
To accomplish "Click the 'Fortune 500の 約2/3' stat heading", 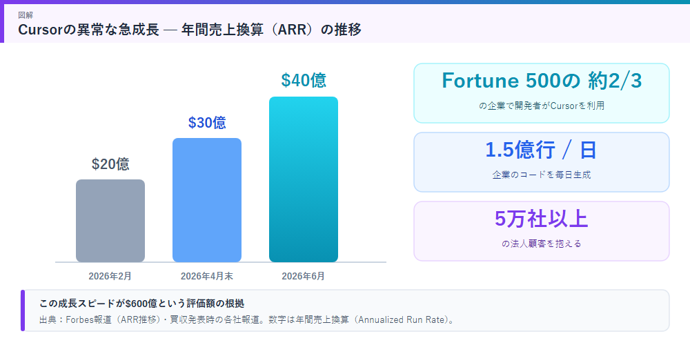I will click(542, 81).
